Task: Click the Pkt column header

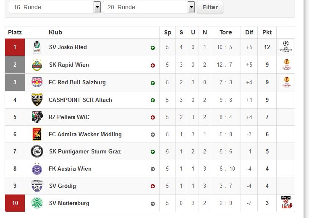Action: [x=267, y=32]
